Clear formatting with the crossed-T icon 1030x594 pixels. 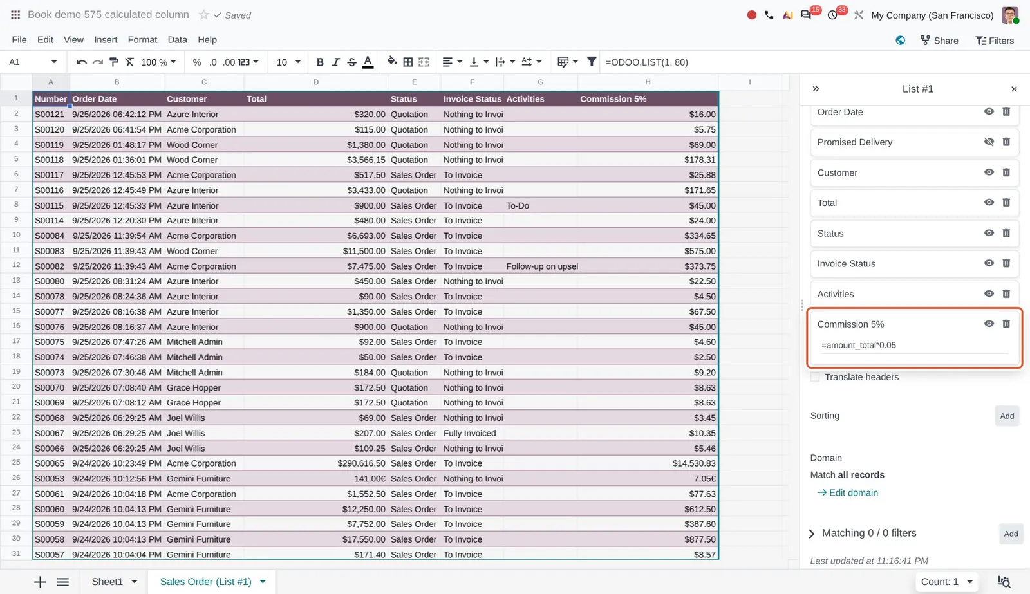point(129,62)
